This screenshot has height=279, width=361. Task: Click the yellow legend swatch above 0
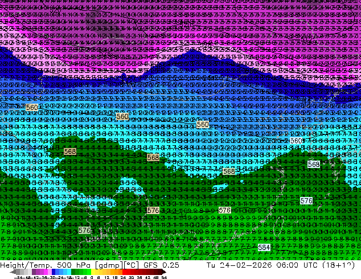(93, 272)
